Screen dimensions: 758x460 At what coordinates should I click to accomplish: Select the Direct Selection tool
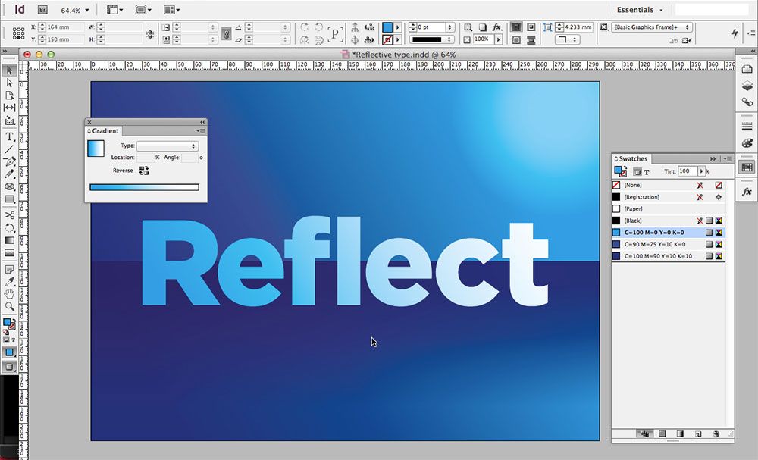pos(9,83)
